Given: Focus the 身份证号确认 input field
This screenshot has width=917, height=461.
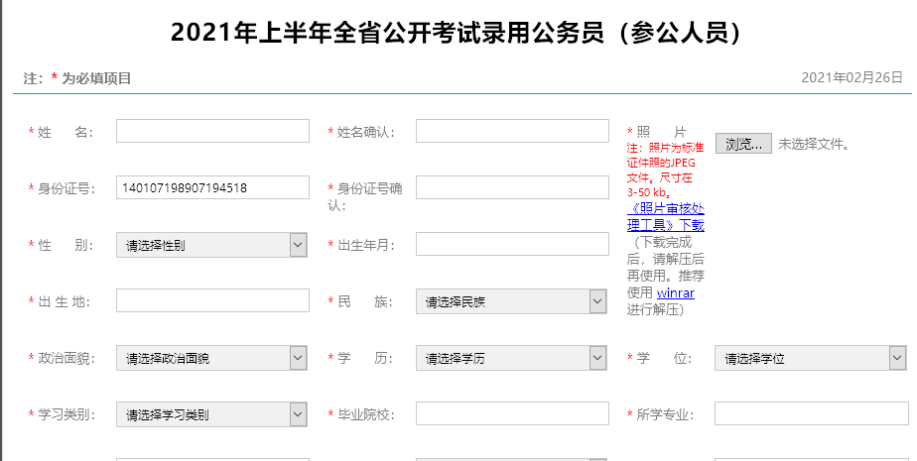Looking at the screenshot, I should click(x=512, y=188).
